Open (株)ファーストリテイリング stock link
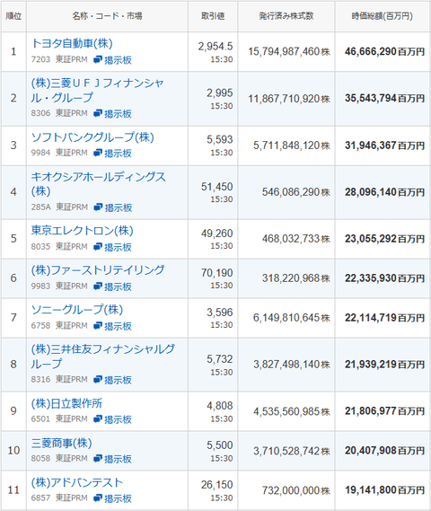The height and width of the screenshot is (511, 431). (x=98, y=270)
